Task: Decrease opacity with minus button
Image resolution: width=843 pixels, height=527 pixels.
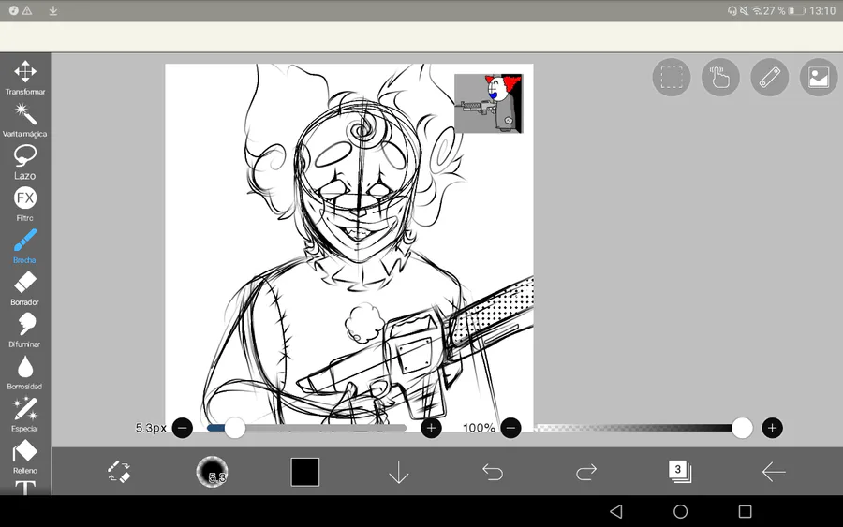Action: [510, 428]
